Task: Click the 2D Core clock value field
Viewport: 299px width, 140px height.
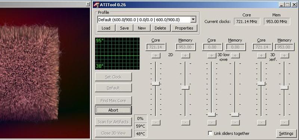Action: click(x=156, y=47)
